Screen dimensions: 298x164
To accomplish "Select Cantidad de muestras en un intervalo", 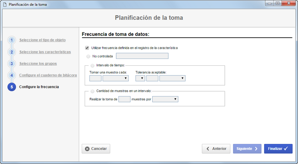I will coord(92,91).
